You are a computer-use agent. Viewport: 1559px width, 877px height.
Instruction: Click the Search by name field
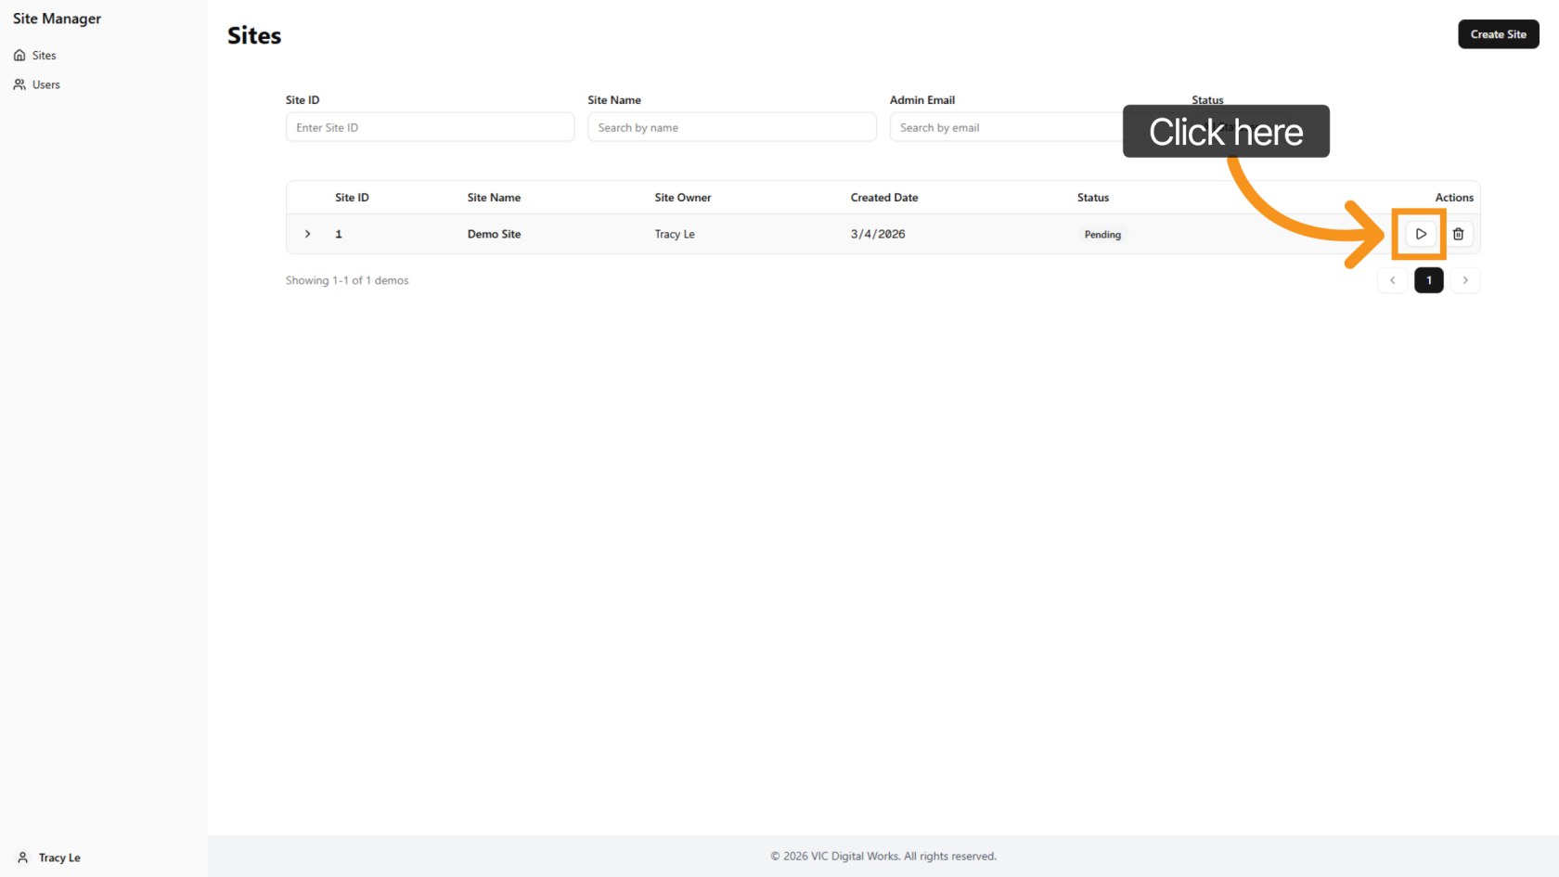coord(731,127)
